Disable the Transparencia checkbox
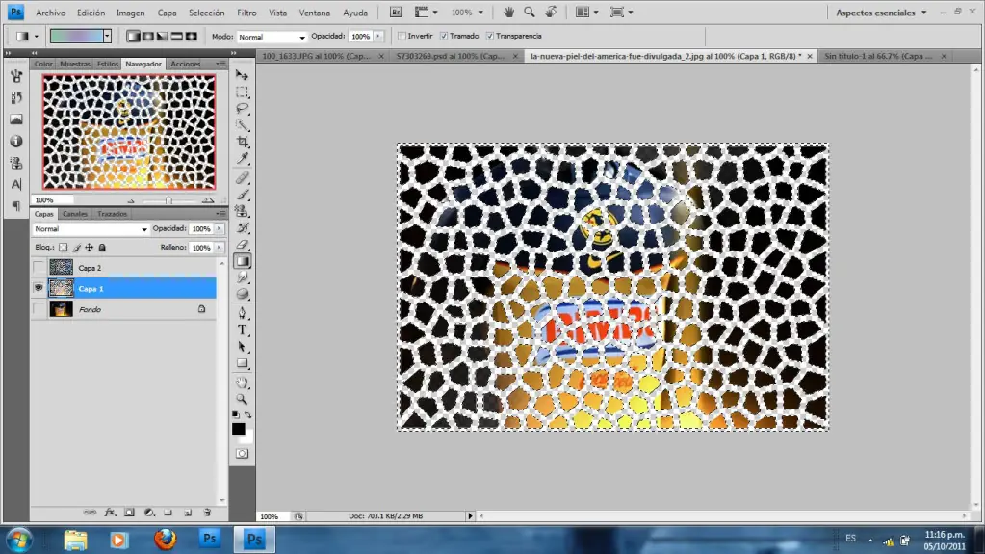 coord(490,37)
